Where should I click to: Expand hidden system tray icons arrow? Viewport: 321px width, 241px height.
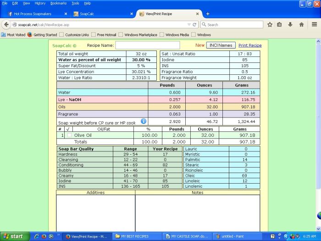click(286, 236)
